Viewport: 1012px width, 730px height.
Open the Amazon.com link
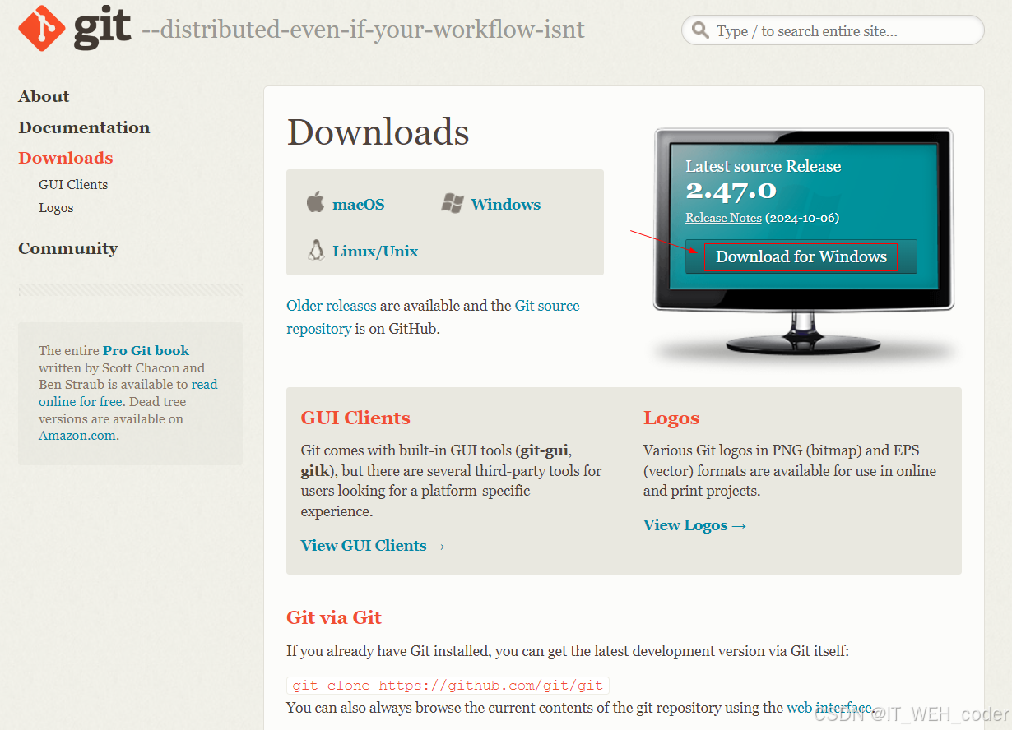coord(77,436)
